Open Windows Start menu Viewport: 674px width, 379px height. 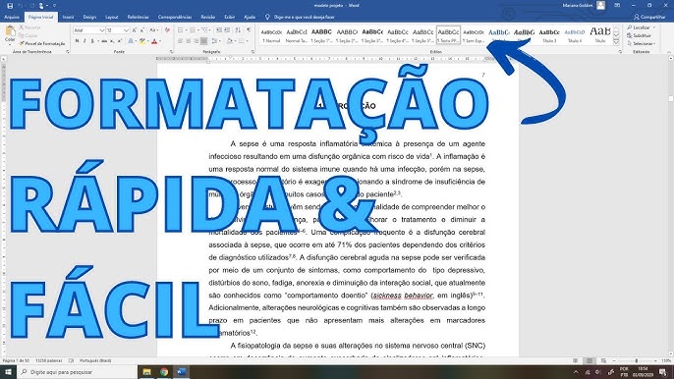[x=8, y=372]
